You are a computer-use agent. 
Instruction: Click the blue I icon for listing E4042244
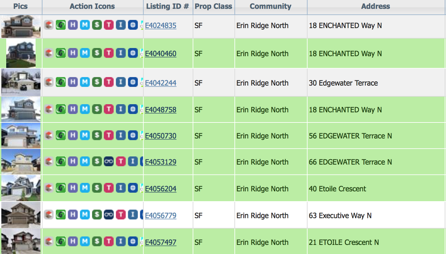click(x=121, y=82)
